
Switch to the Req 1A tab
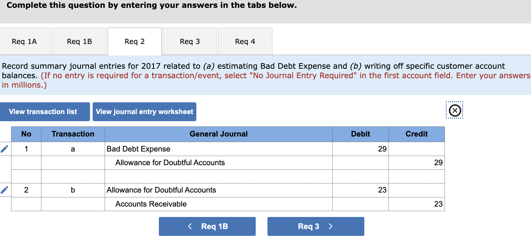(x=25, y=41)
